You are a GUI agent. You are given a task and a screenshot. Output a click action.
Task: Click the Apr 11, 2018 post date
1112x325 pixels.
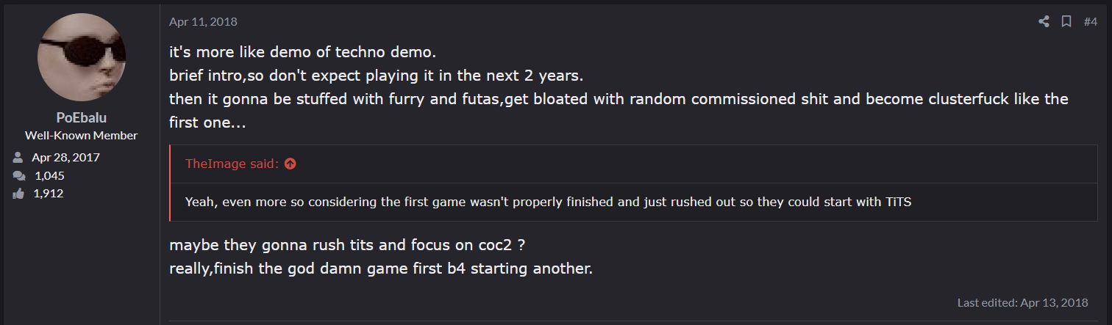pyautogui.click(x=203, y=22)
